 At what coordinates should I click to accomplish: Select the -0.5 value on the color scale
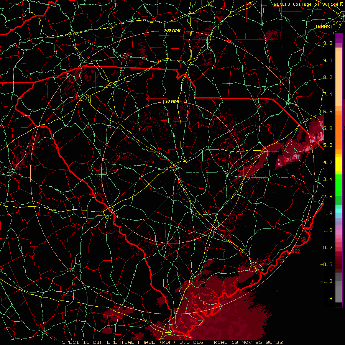(x=326, y=264)
